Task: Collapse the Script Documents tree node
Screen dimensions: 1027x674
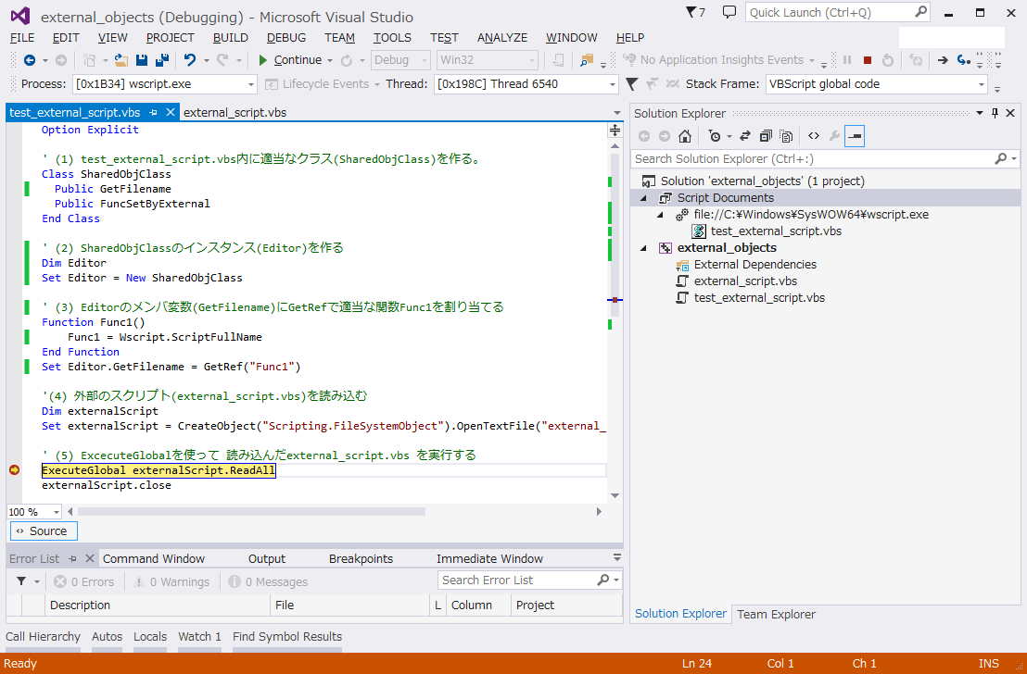Action: click(643, 197)
